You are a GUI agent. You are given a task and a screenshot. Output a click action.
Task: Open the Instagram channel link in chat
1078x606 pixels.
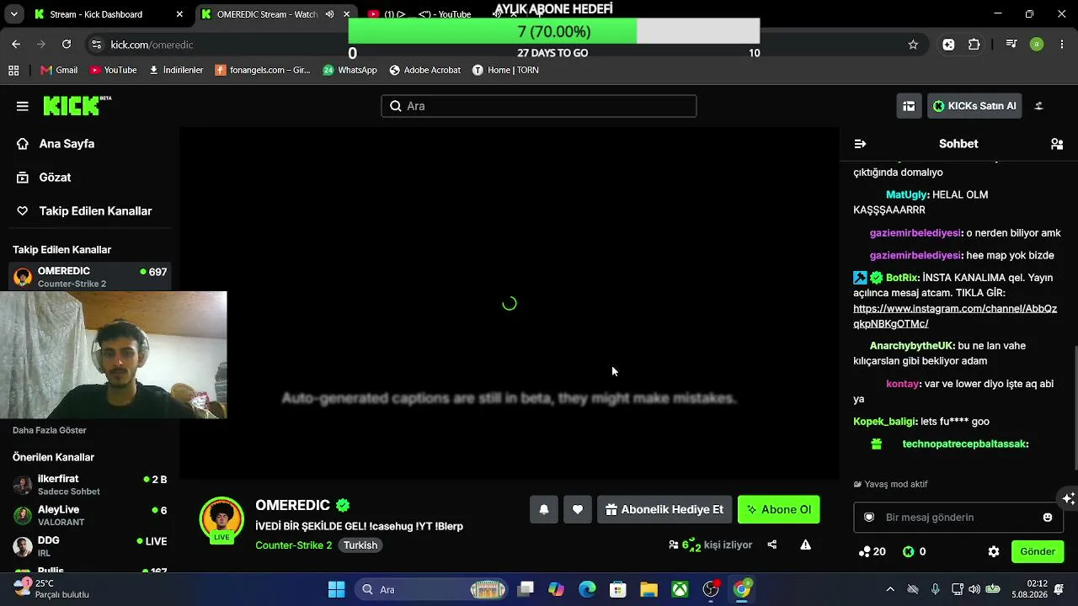tap(955, 316)
